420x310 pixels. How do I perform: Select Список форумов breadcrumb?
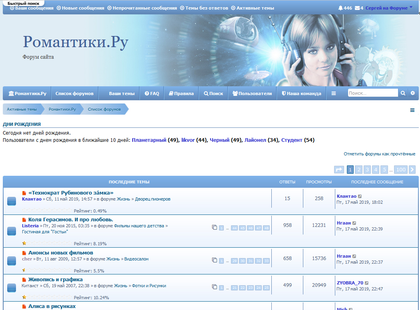pos(104,109)
